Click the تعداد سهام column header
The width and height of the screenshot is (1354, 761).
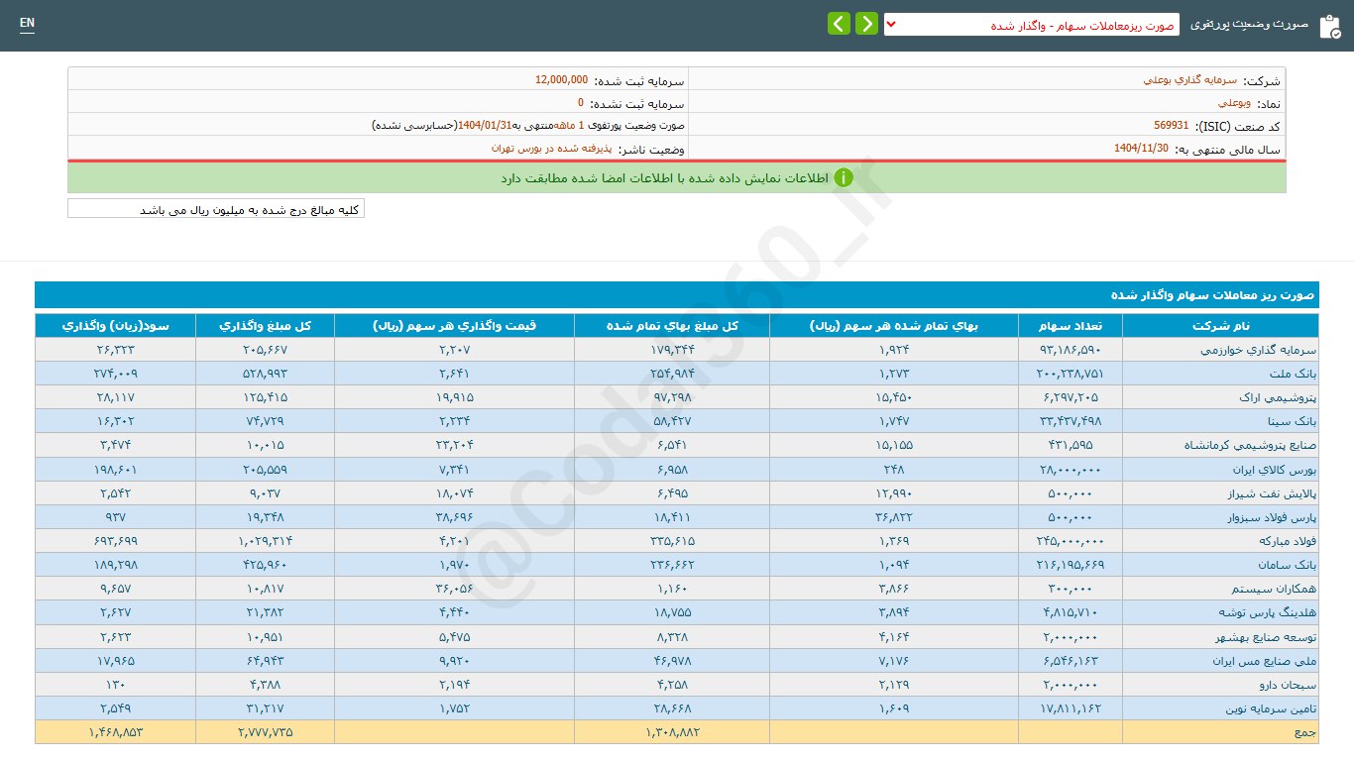point(1070,326)
